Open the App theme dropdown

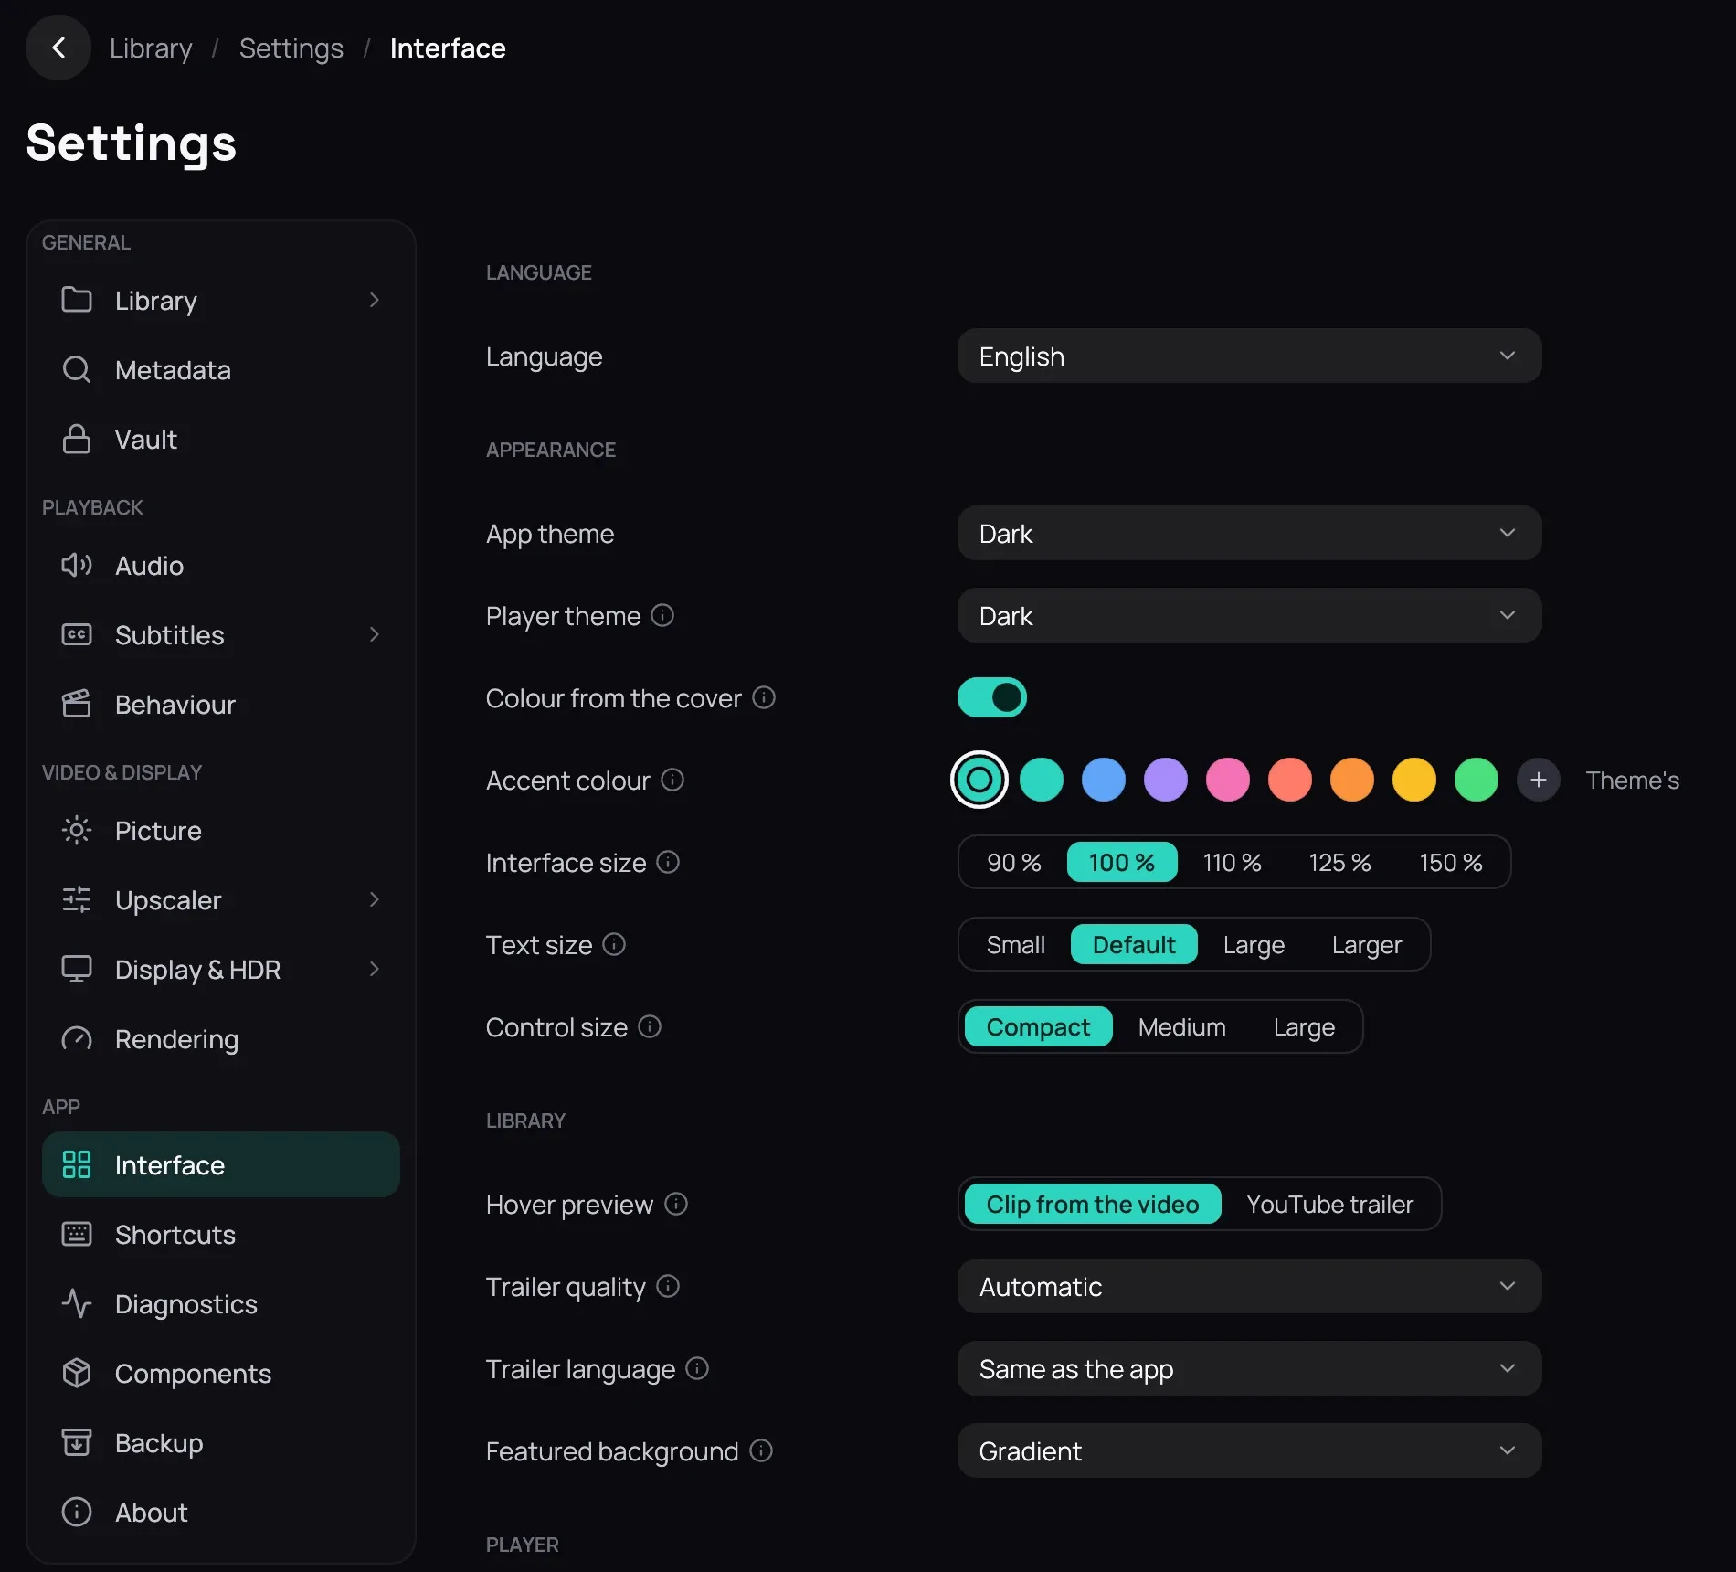pyautogui.click(x=1249, y=533)
